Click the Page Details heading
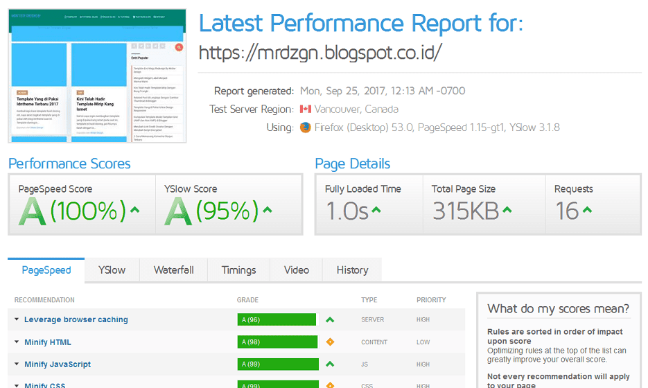The height and width of the screenshot is (388, 648). [353, 164]
